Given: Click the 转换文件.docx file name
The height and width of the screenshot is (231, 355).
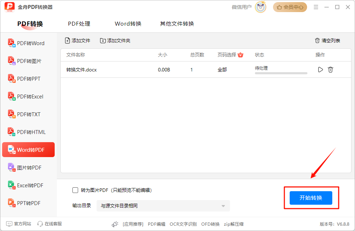Looking at the screenshot, I should [x=82, y=70].
